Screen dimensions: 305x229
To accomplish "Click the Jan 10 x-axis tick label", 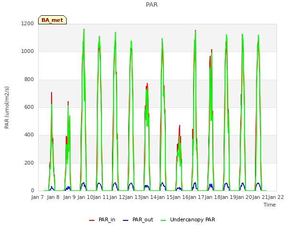I will (85, 197).
